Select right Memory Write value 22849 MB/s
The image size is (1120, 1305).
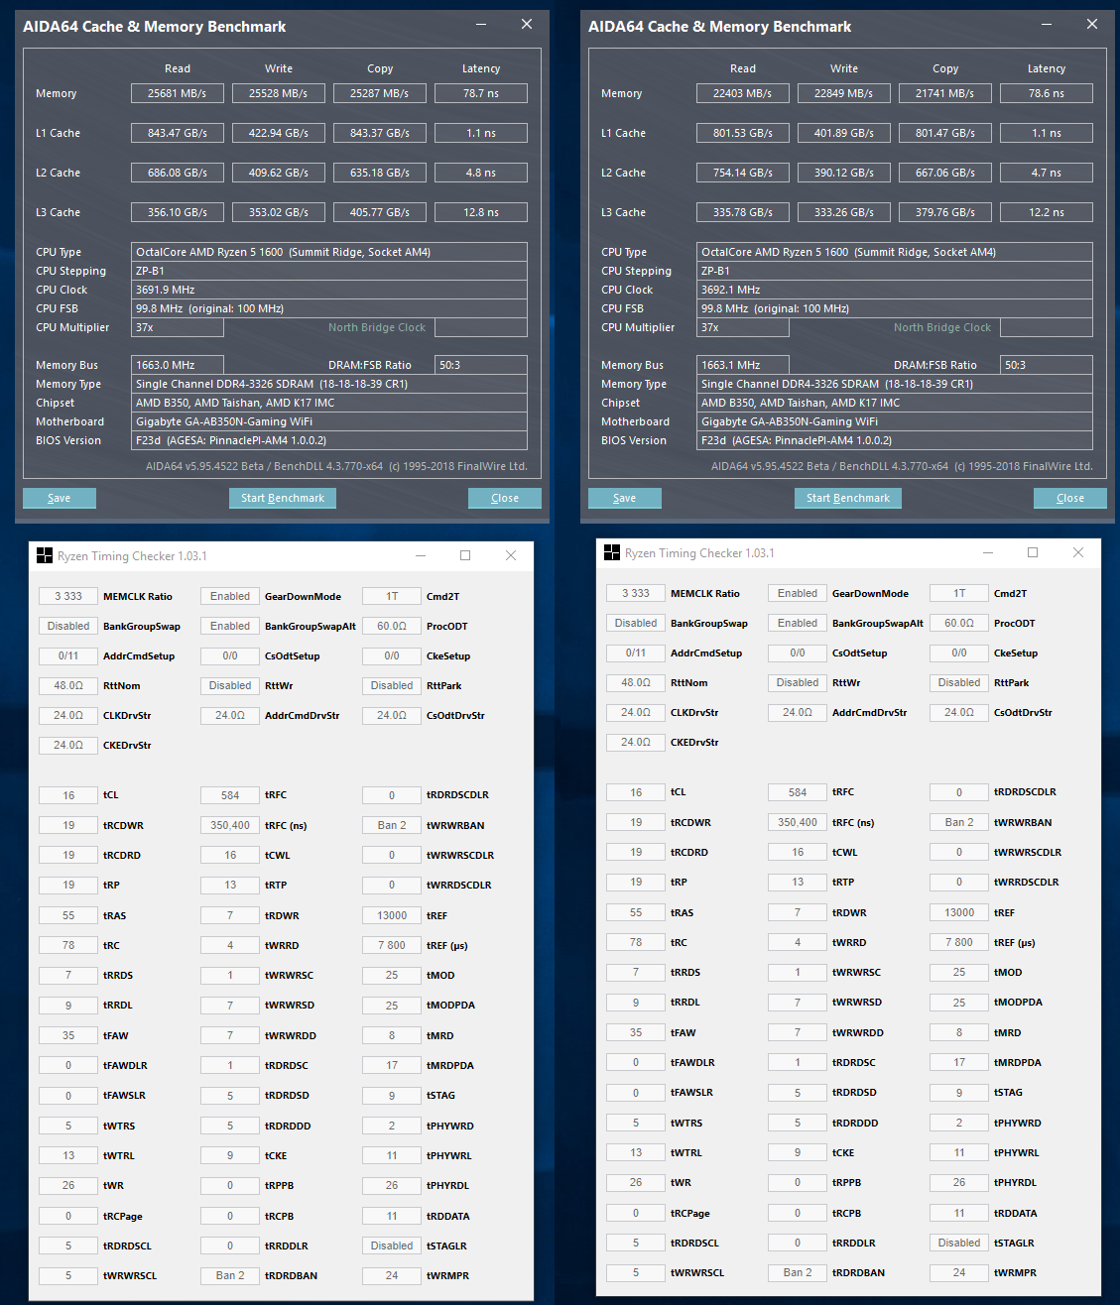[844, 93]
